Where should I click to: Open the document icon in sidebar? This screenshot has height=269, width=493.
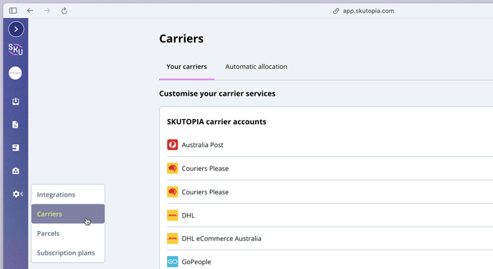[15, 125]
